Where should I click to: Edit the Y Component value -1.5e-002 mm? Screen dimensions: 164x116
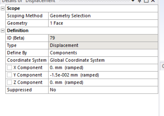tap(103, 75)
